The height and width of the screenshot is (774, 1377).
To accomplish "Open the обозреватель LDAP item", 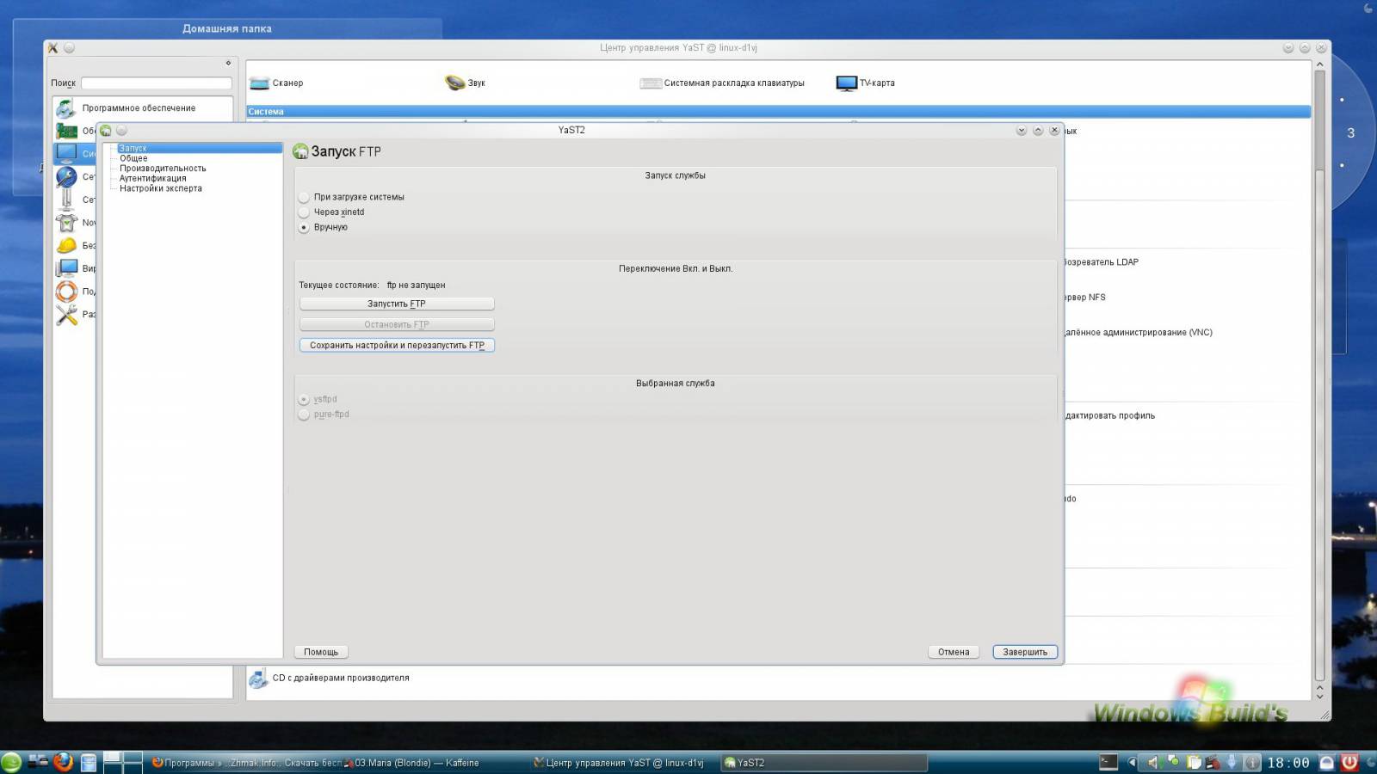I will tap(1102, 262).
